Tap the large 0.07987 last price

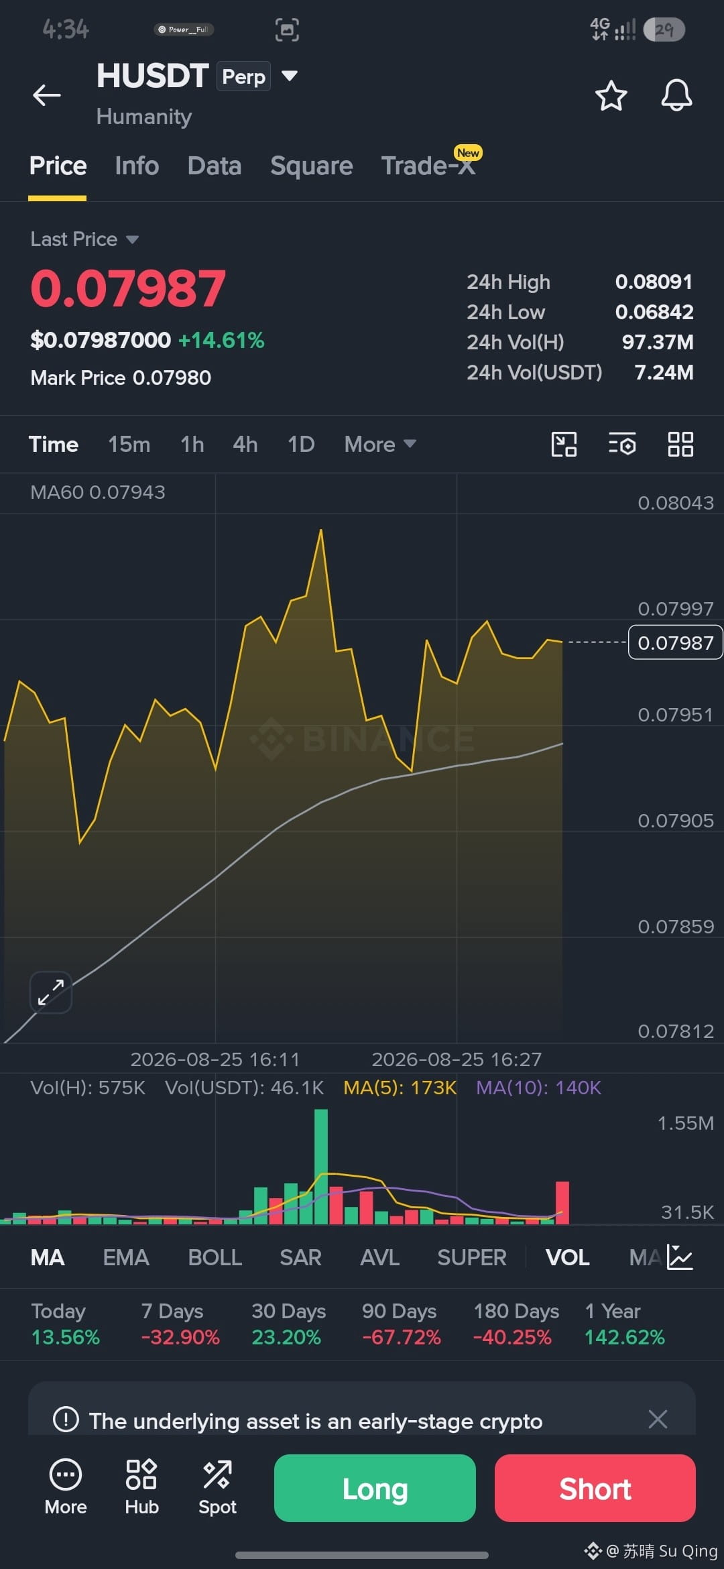click(128, 289)
